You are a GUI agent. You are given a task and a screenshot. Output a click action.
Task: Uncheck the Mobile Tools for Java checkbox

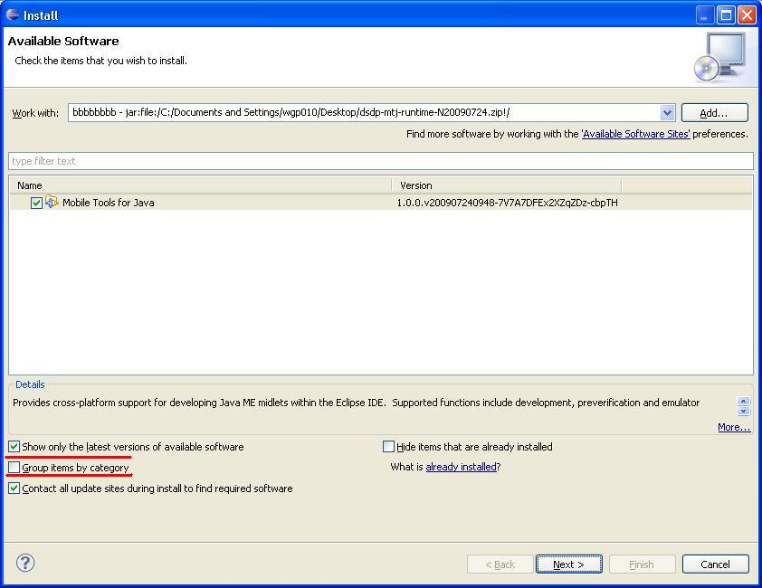(x=36, y=203)
